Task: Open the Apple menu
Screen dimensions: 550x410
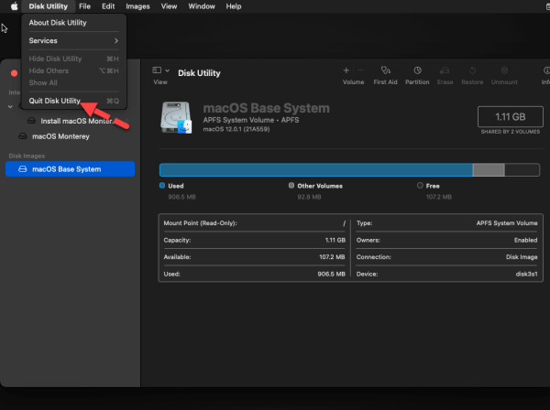Action: pyautogui.click(x=14, y=6)
